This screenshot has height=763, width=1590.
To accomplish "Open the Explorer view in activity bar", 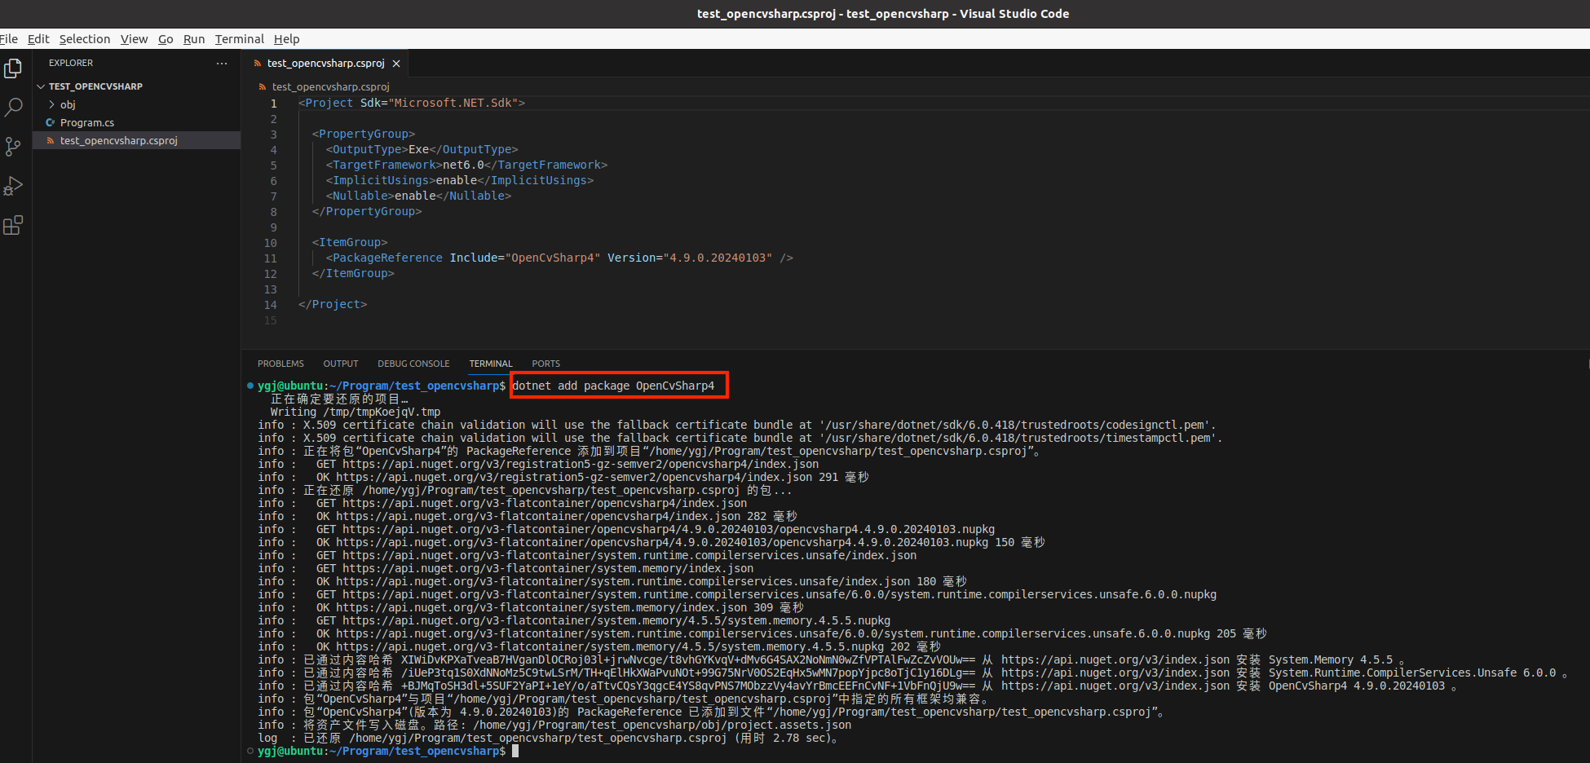I will click(13, 68).
